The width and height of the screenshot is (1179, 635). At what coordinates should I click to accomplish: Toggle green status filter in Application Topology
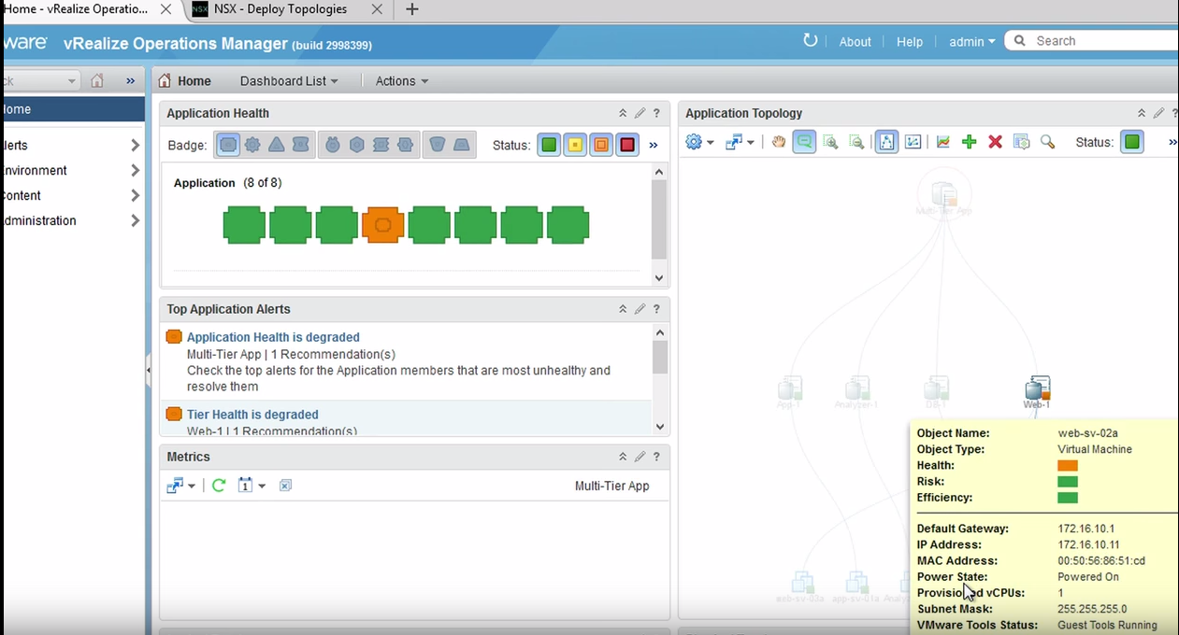pos(1132,142)
